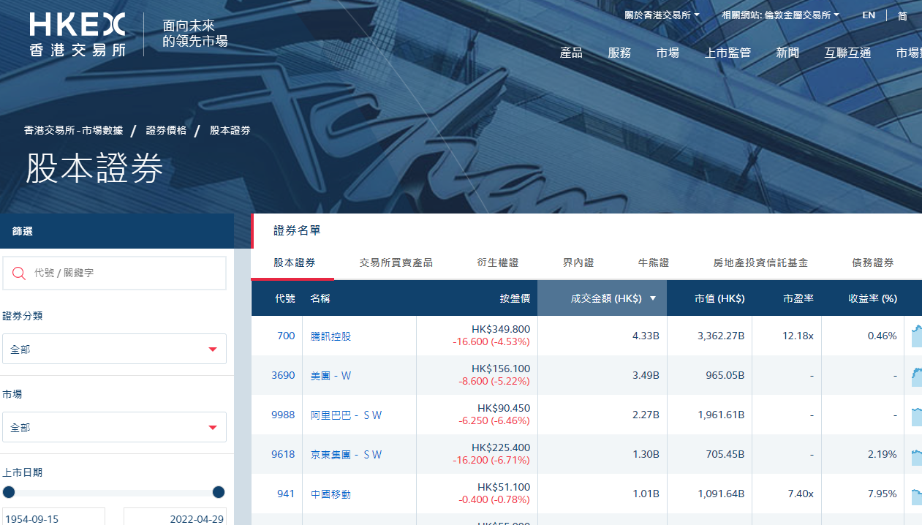
Task: Open the chart icon for 美團-W
Action: [x=917, y=375]
